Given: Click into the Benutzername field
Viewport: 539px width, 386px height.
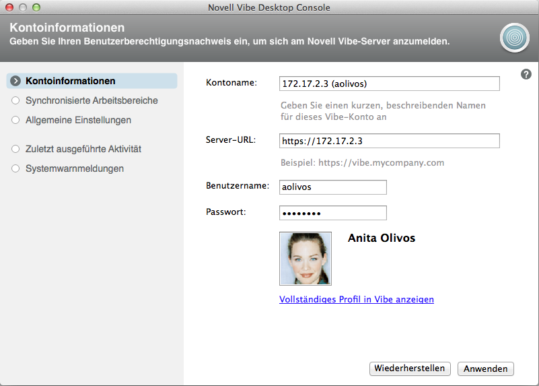Looking at the screenshot, I should coord(332,187).
